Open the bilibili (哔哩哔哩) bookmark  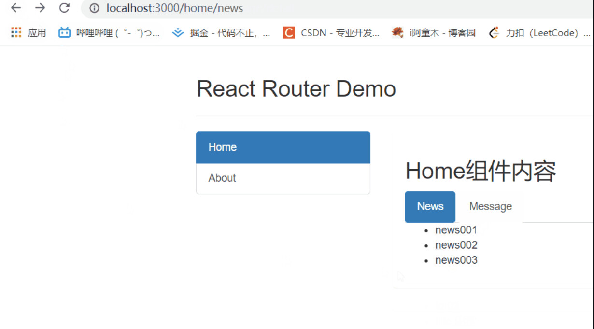109,33
